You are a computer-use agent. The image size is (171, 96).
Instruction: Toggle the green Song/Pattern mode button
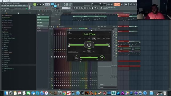pyautogui.click(x=35, y=5)
